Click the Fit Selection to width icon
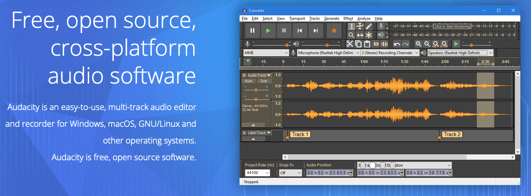 click(435, 44)
